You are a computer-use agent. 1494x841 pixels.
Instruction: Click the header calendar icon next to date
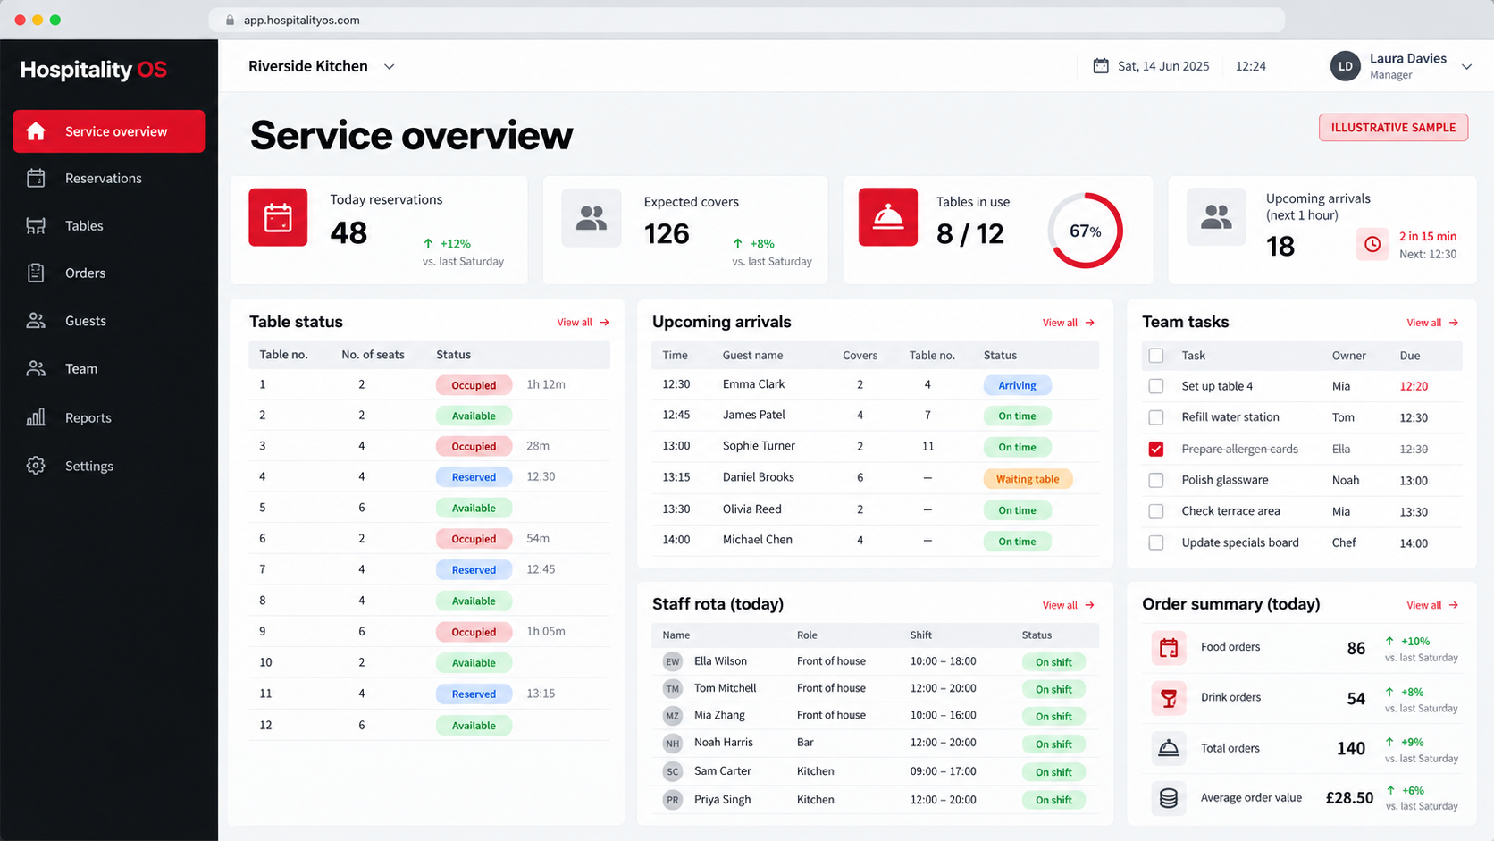tap(1101, 66)
